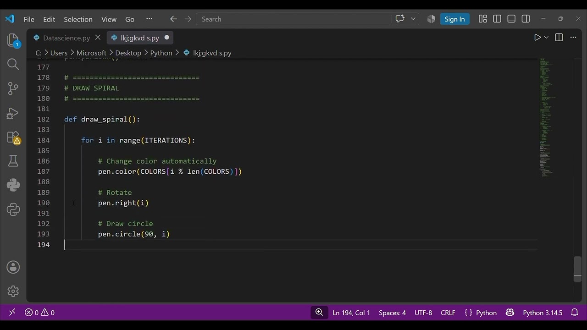
Task: Toggle the Primary Side Bar layout button
Action: (497, 19)
